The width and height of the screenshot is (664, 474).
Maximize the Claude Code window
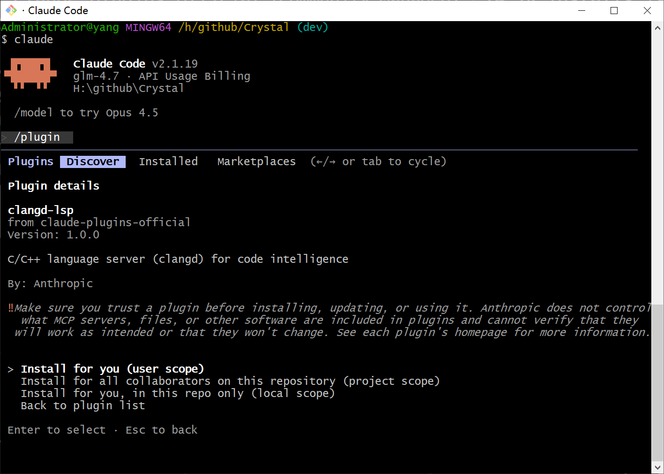click(614, 10)
